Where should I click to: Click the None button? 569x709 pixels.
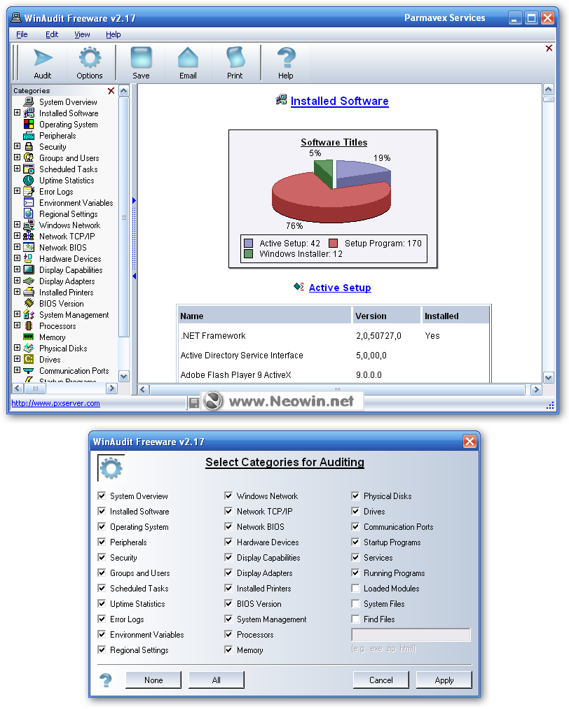[x=153, y=680]
